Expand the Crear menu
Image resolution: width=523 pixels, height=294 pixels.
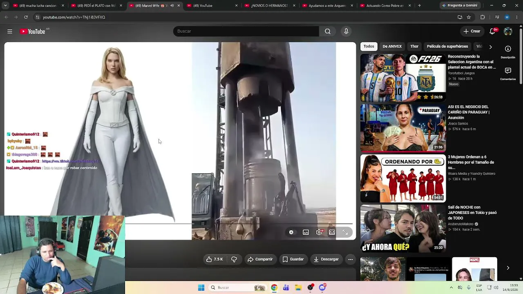coord(472,31)
